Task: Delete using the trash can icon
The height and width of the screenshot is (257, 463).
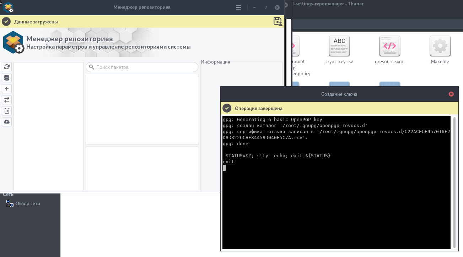Action: coord(7,111)
